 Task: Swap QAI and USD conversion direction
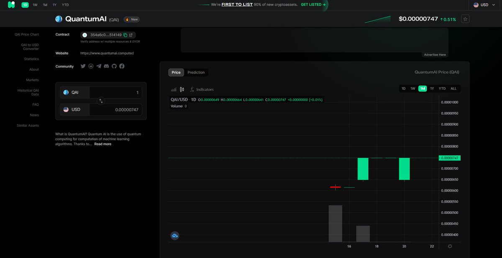(x=101, y=101)
